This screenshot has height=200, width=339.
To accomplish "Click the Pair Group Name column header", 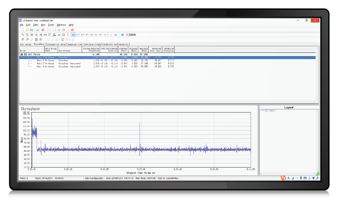I will [x=51, y=49].
